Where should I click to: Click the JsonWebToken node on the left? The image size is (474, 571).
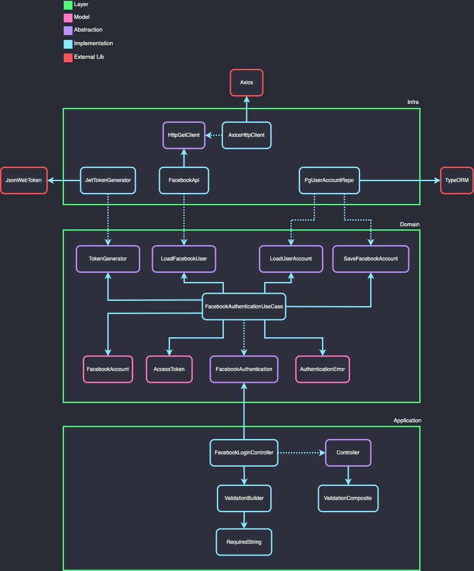coord(24,180)
